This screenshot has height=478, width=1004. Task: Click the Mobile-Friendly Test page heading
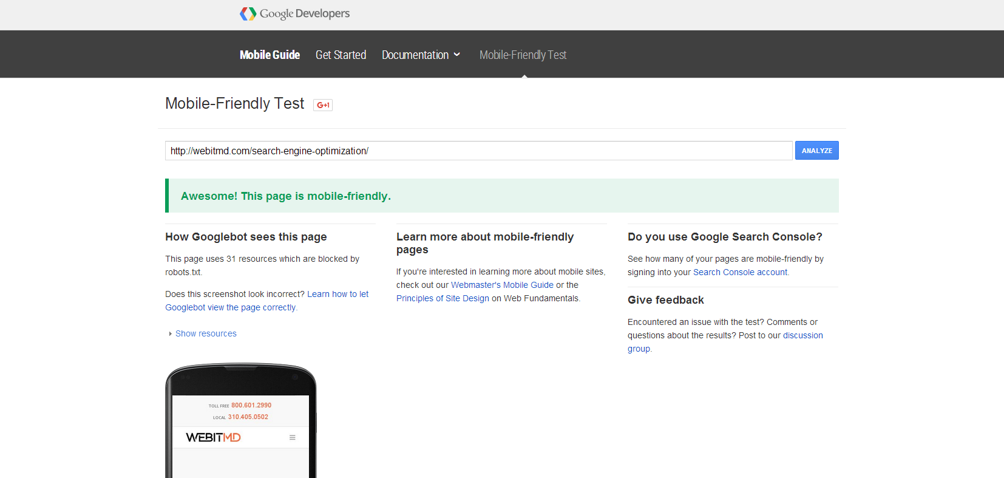234,103
